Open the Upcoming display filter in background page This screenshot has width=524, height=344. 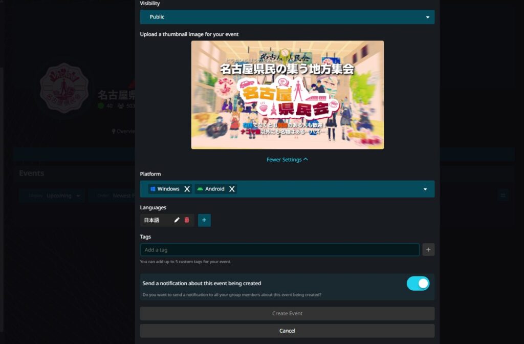click(52, 196)
